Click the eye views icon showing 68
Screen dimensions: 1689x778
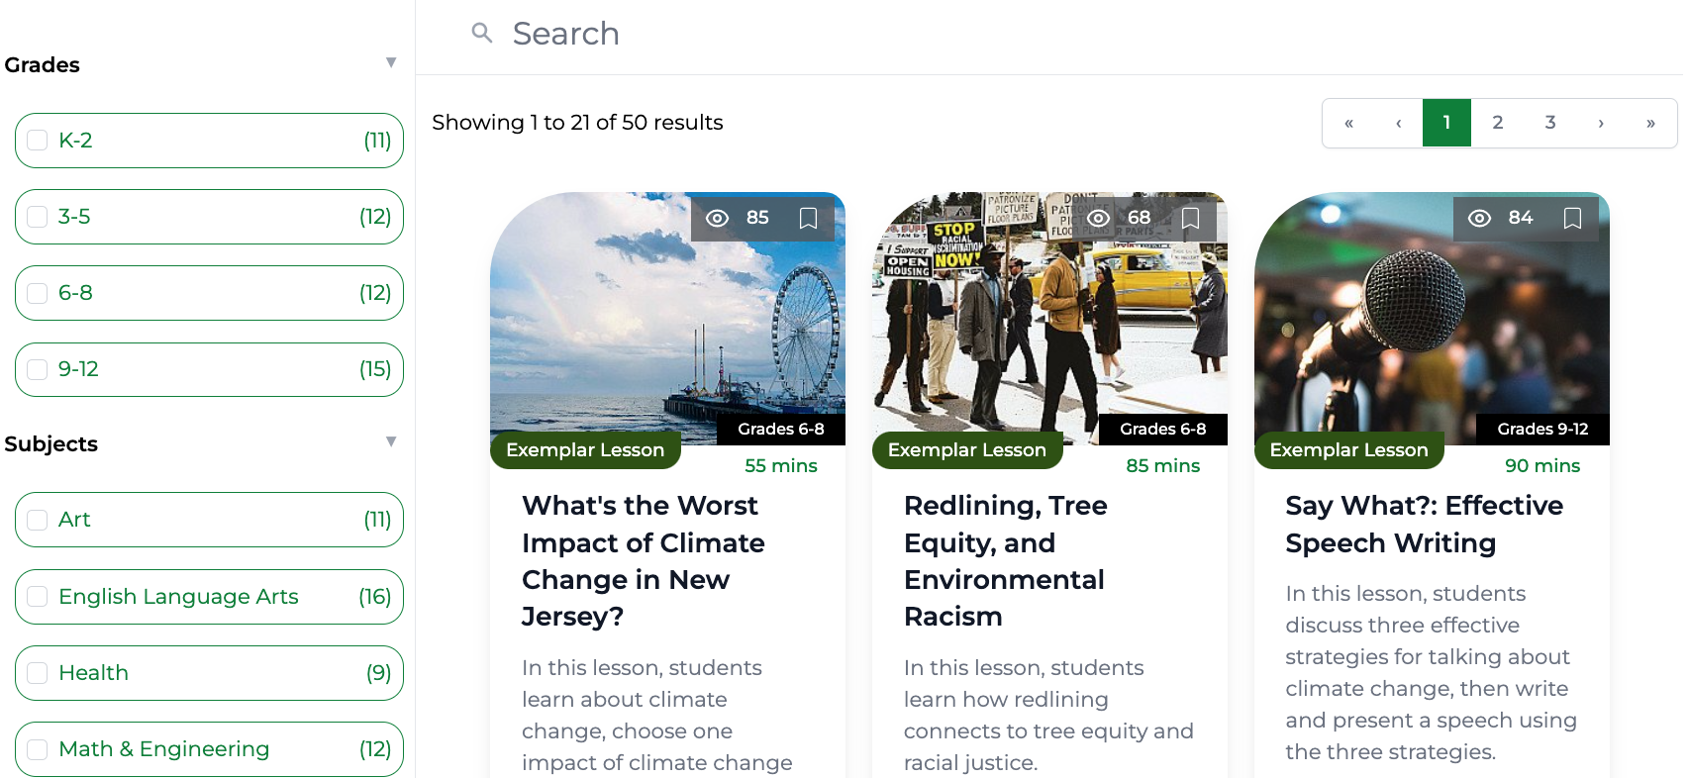[x=1098, y=218]
